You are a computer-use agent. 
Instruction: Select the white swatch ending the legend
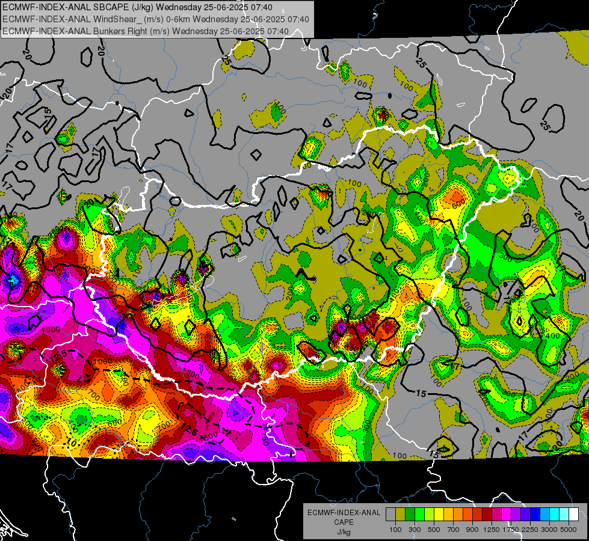[574, 514]
